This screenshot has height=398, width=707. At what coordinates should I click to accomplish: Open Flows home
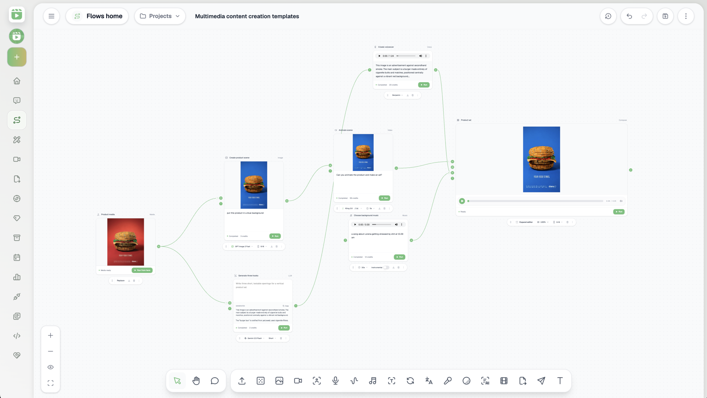(97, 16)
